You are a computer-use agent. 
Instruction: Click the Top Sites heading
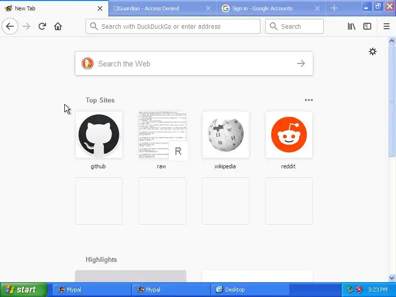point(100,100)
